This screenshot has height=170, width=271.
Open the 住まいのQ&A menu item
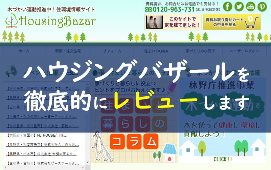(x=156, y=51)
